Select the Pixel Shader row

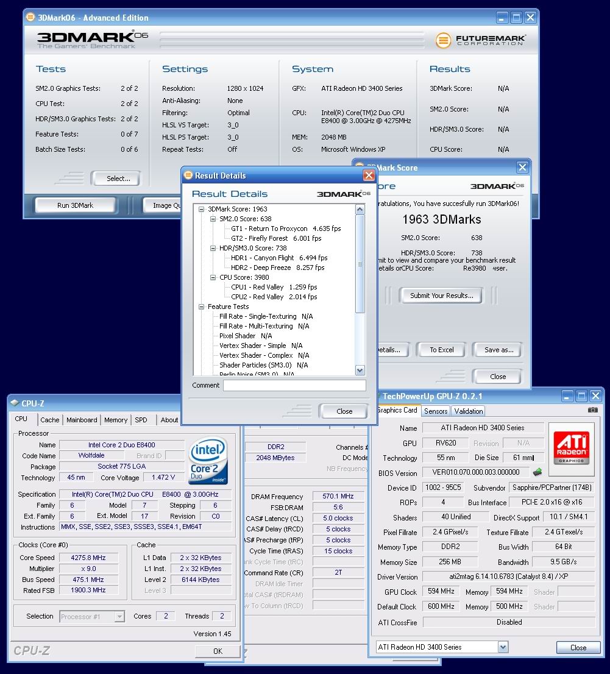[x=246, y=336]
